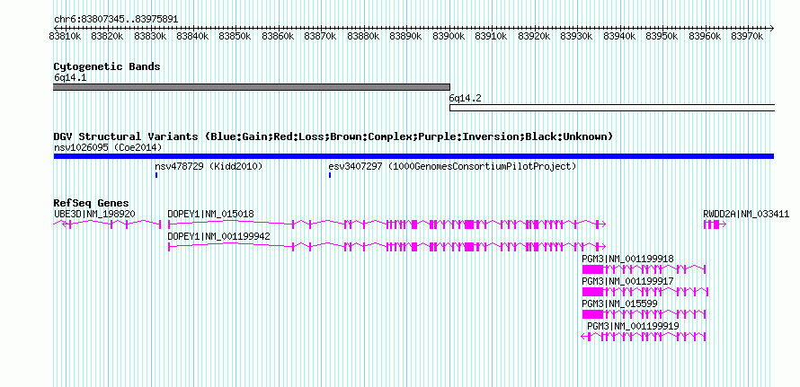
Task: Open the esv3407297 1000Genomes variant label
Action: click(452, 166)
